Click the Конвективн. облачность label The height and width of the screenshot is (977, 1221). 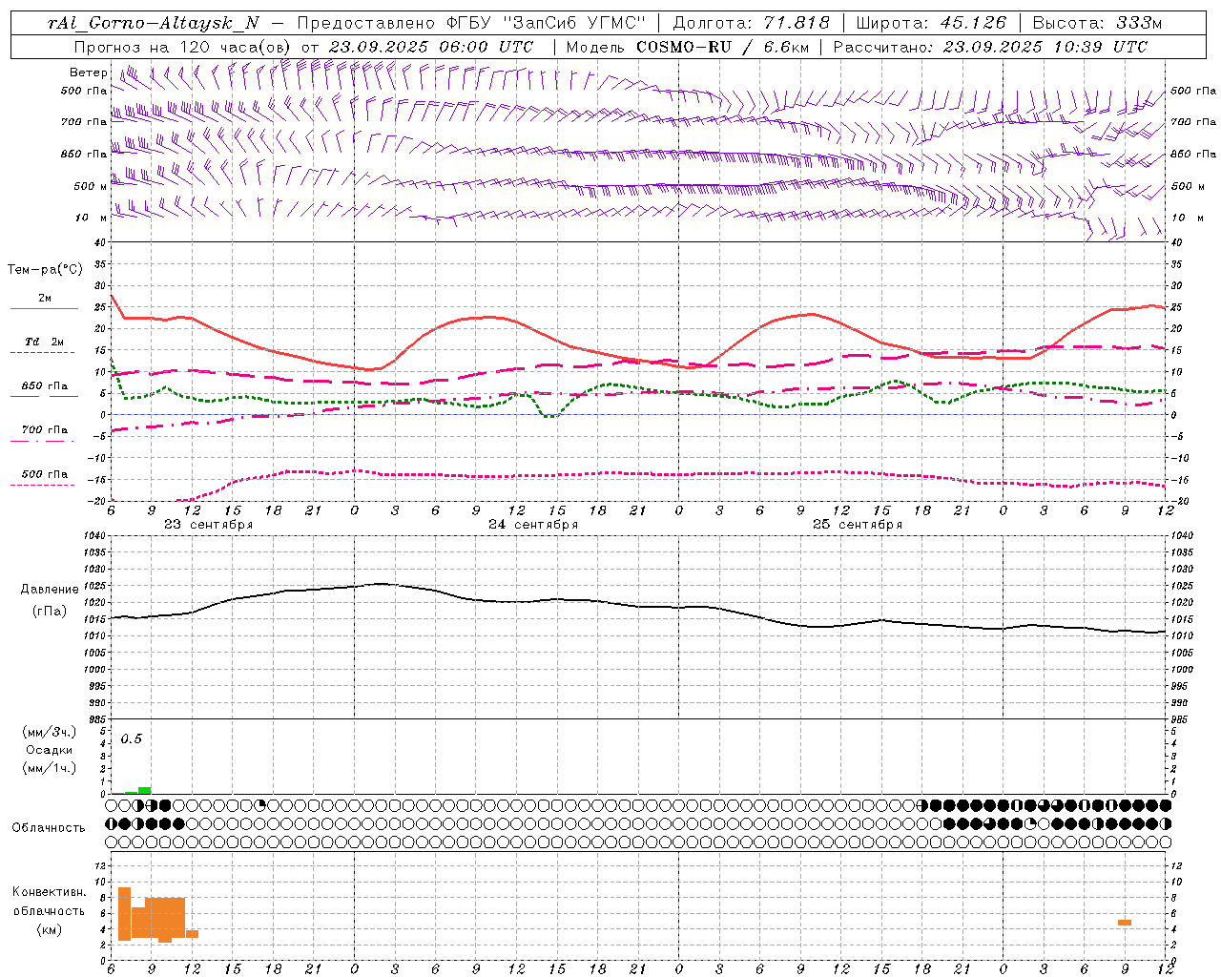coord(49,902)
